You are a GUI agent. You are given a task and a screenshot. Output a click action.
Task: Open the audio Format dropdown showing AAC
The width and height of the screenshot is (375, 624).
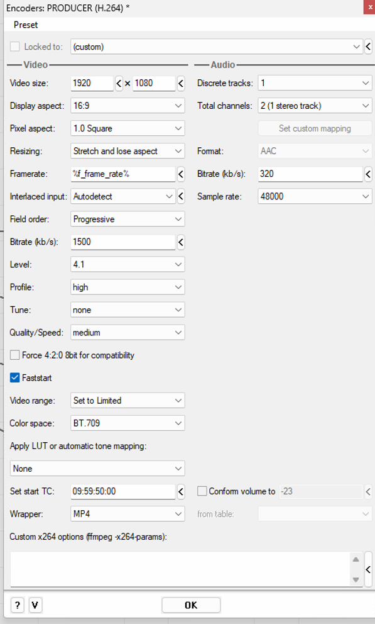(x=315, y=151)
